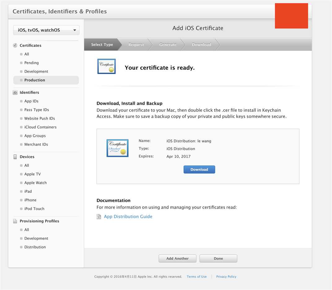Show Development certificates
The image size is (332, 290).
tap(36, 71)
